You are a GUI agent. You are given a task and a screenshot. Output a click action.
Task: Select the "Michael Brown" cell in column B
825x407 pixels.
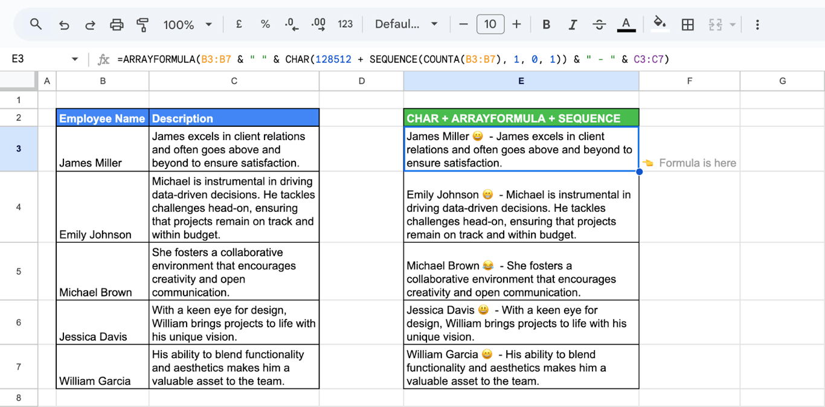[103, 271]
